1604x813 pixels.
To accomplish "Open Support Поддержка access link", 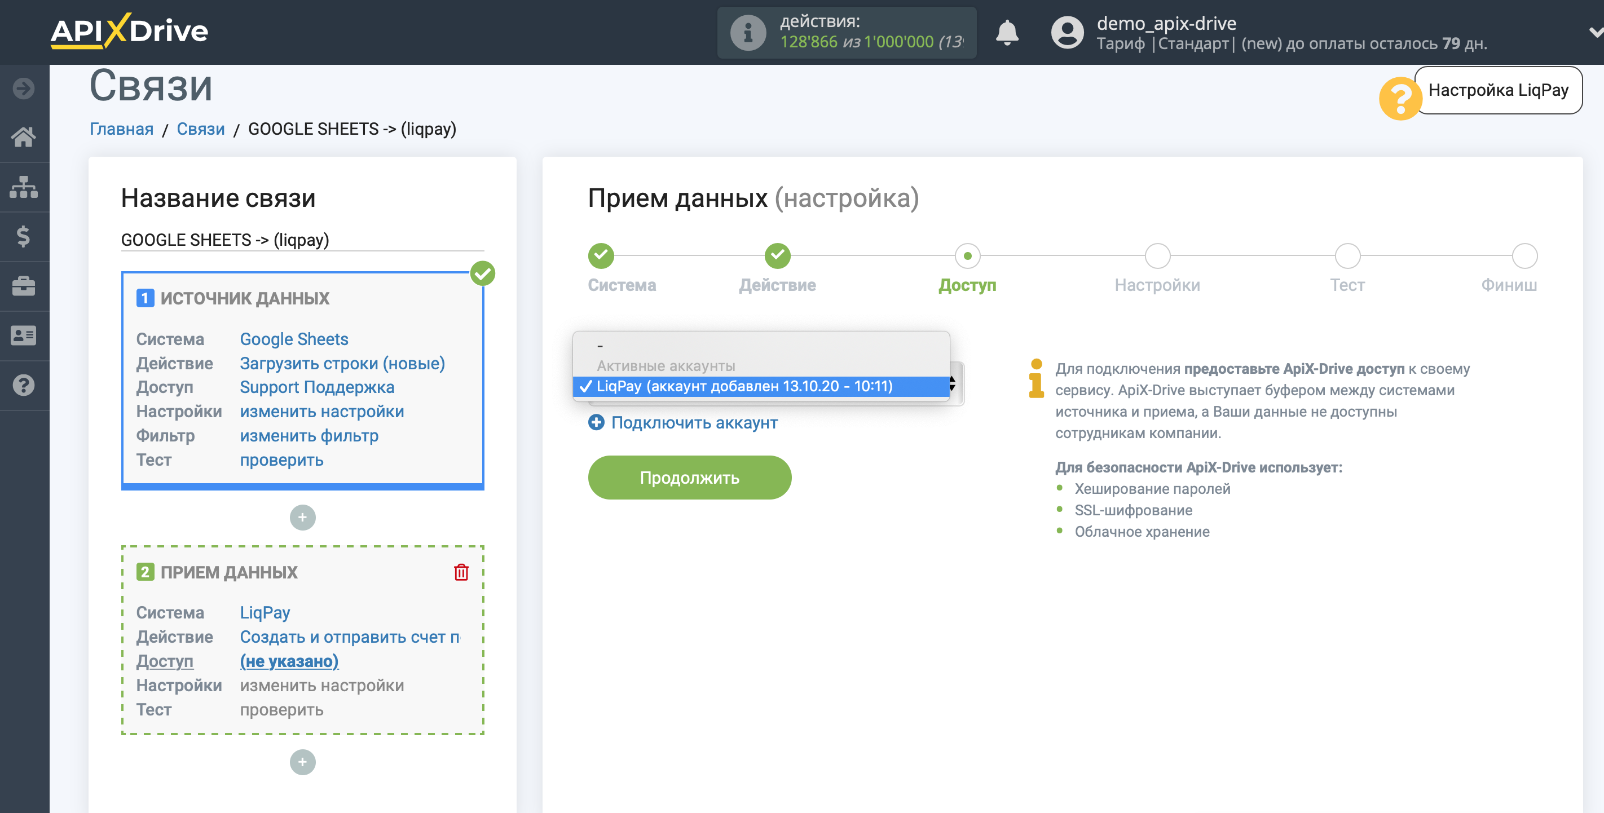I will coord(317,387).
